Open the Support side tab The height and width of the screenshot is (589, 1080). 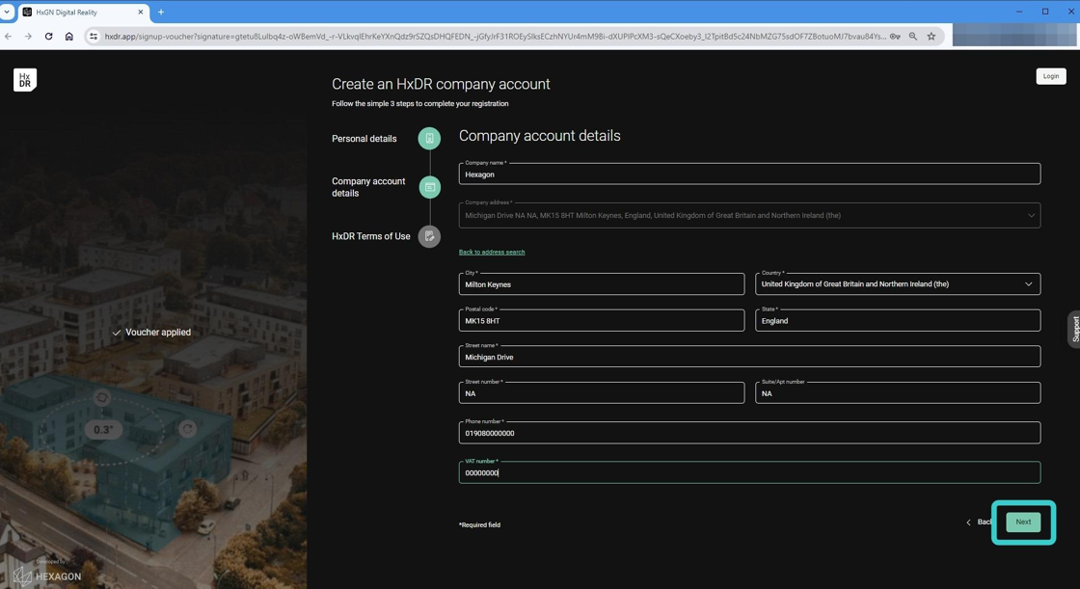pos(1074,330)
